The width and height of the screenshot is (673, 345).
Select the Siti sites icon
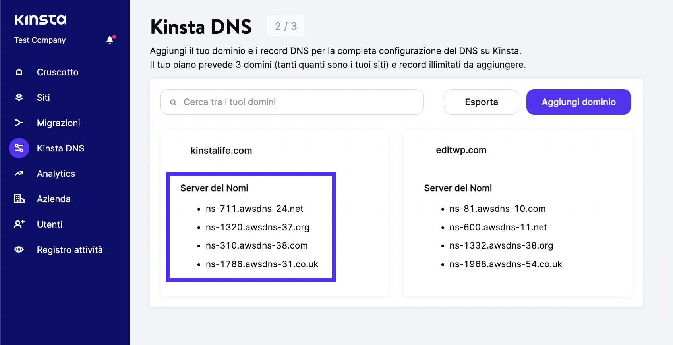[19, 97]
